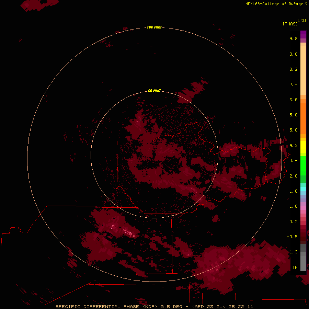309x309 pixels.
Task: Click the DKD legend title
Action: pyautogui.click(x=301, y=20)
